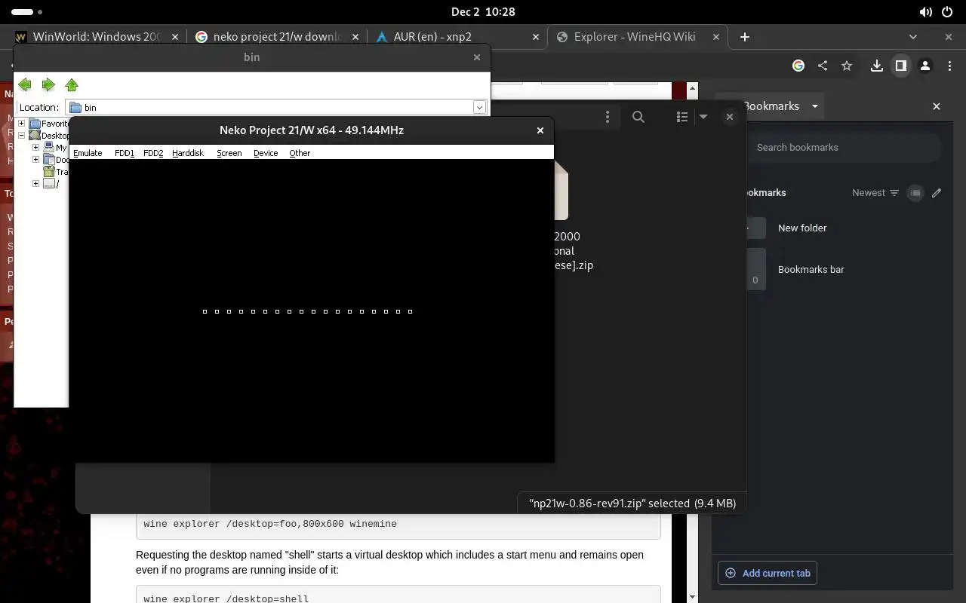Expand the root slash tree node

pos(35,184)
